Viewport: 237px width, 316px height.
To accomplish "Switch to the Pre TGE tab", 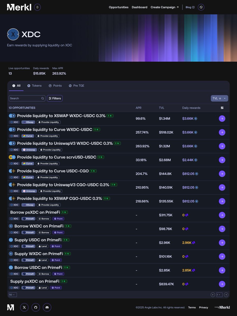I will (77, 86).
